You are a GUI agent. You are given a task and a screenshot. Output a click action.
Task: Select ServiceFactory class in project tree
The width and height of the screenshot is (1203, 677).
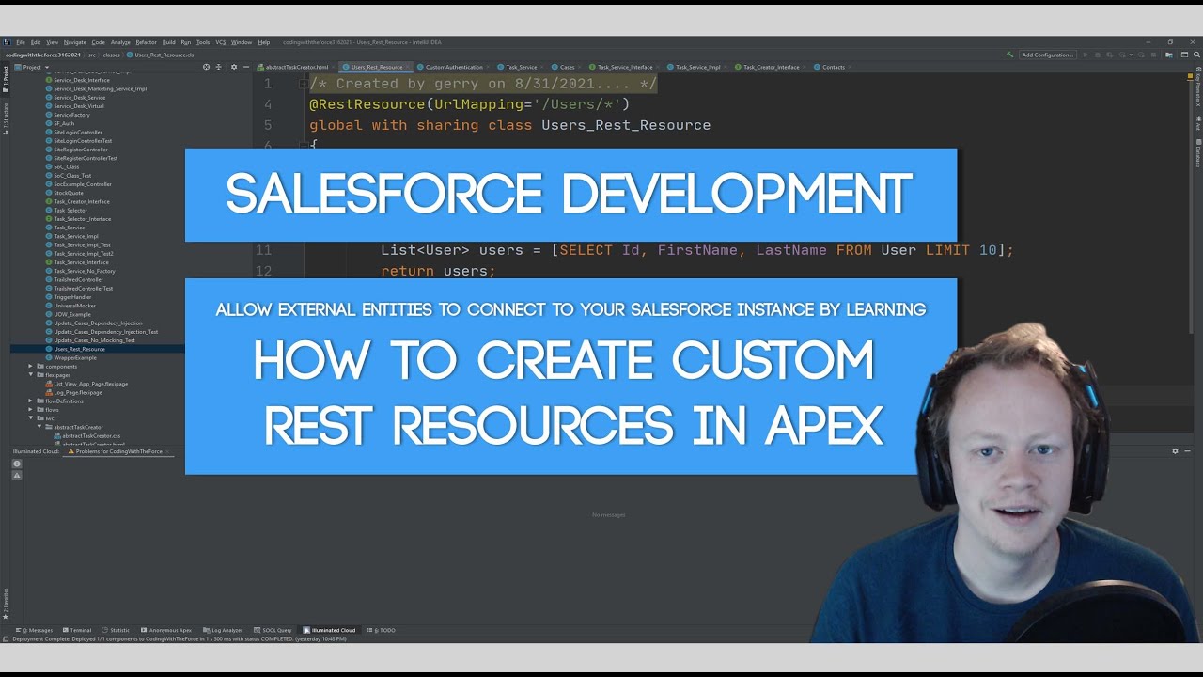coord(71,115)
